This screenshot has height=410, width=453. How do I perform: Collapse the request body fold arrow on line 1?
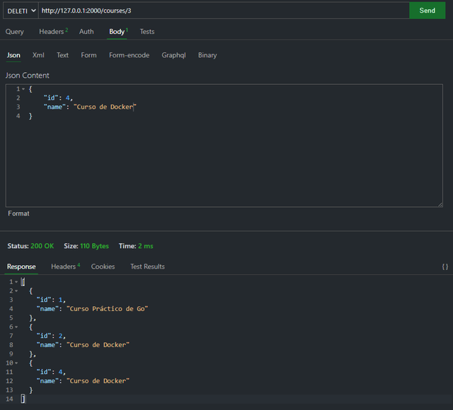click(23, 89)
